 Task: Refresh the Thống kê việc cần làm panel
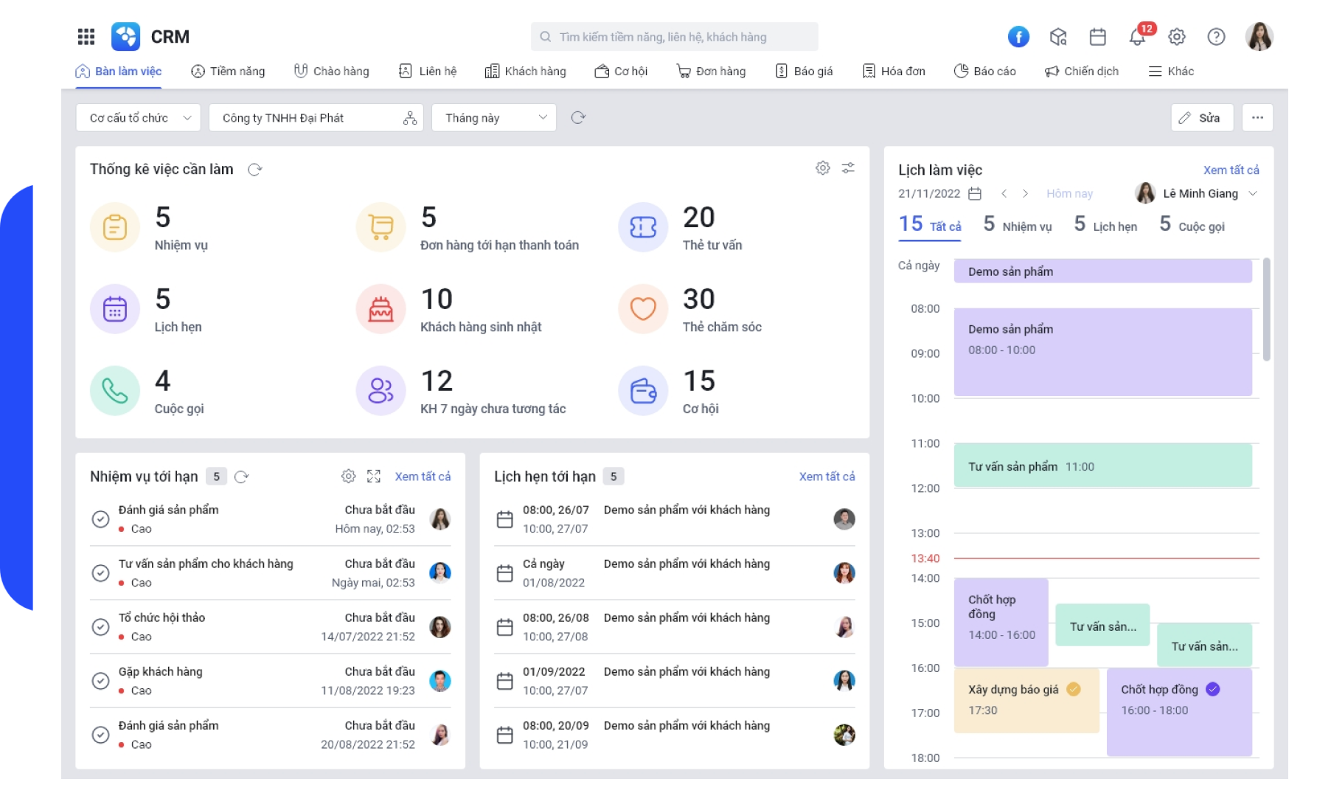[x=255, y=170]
